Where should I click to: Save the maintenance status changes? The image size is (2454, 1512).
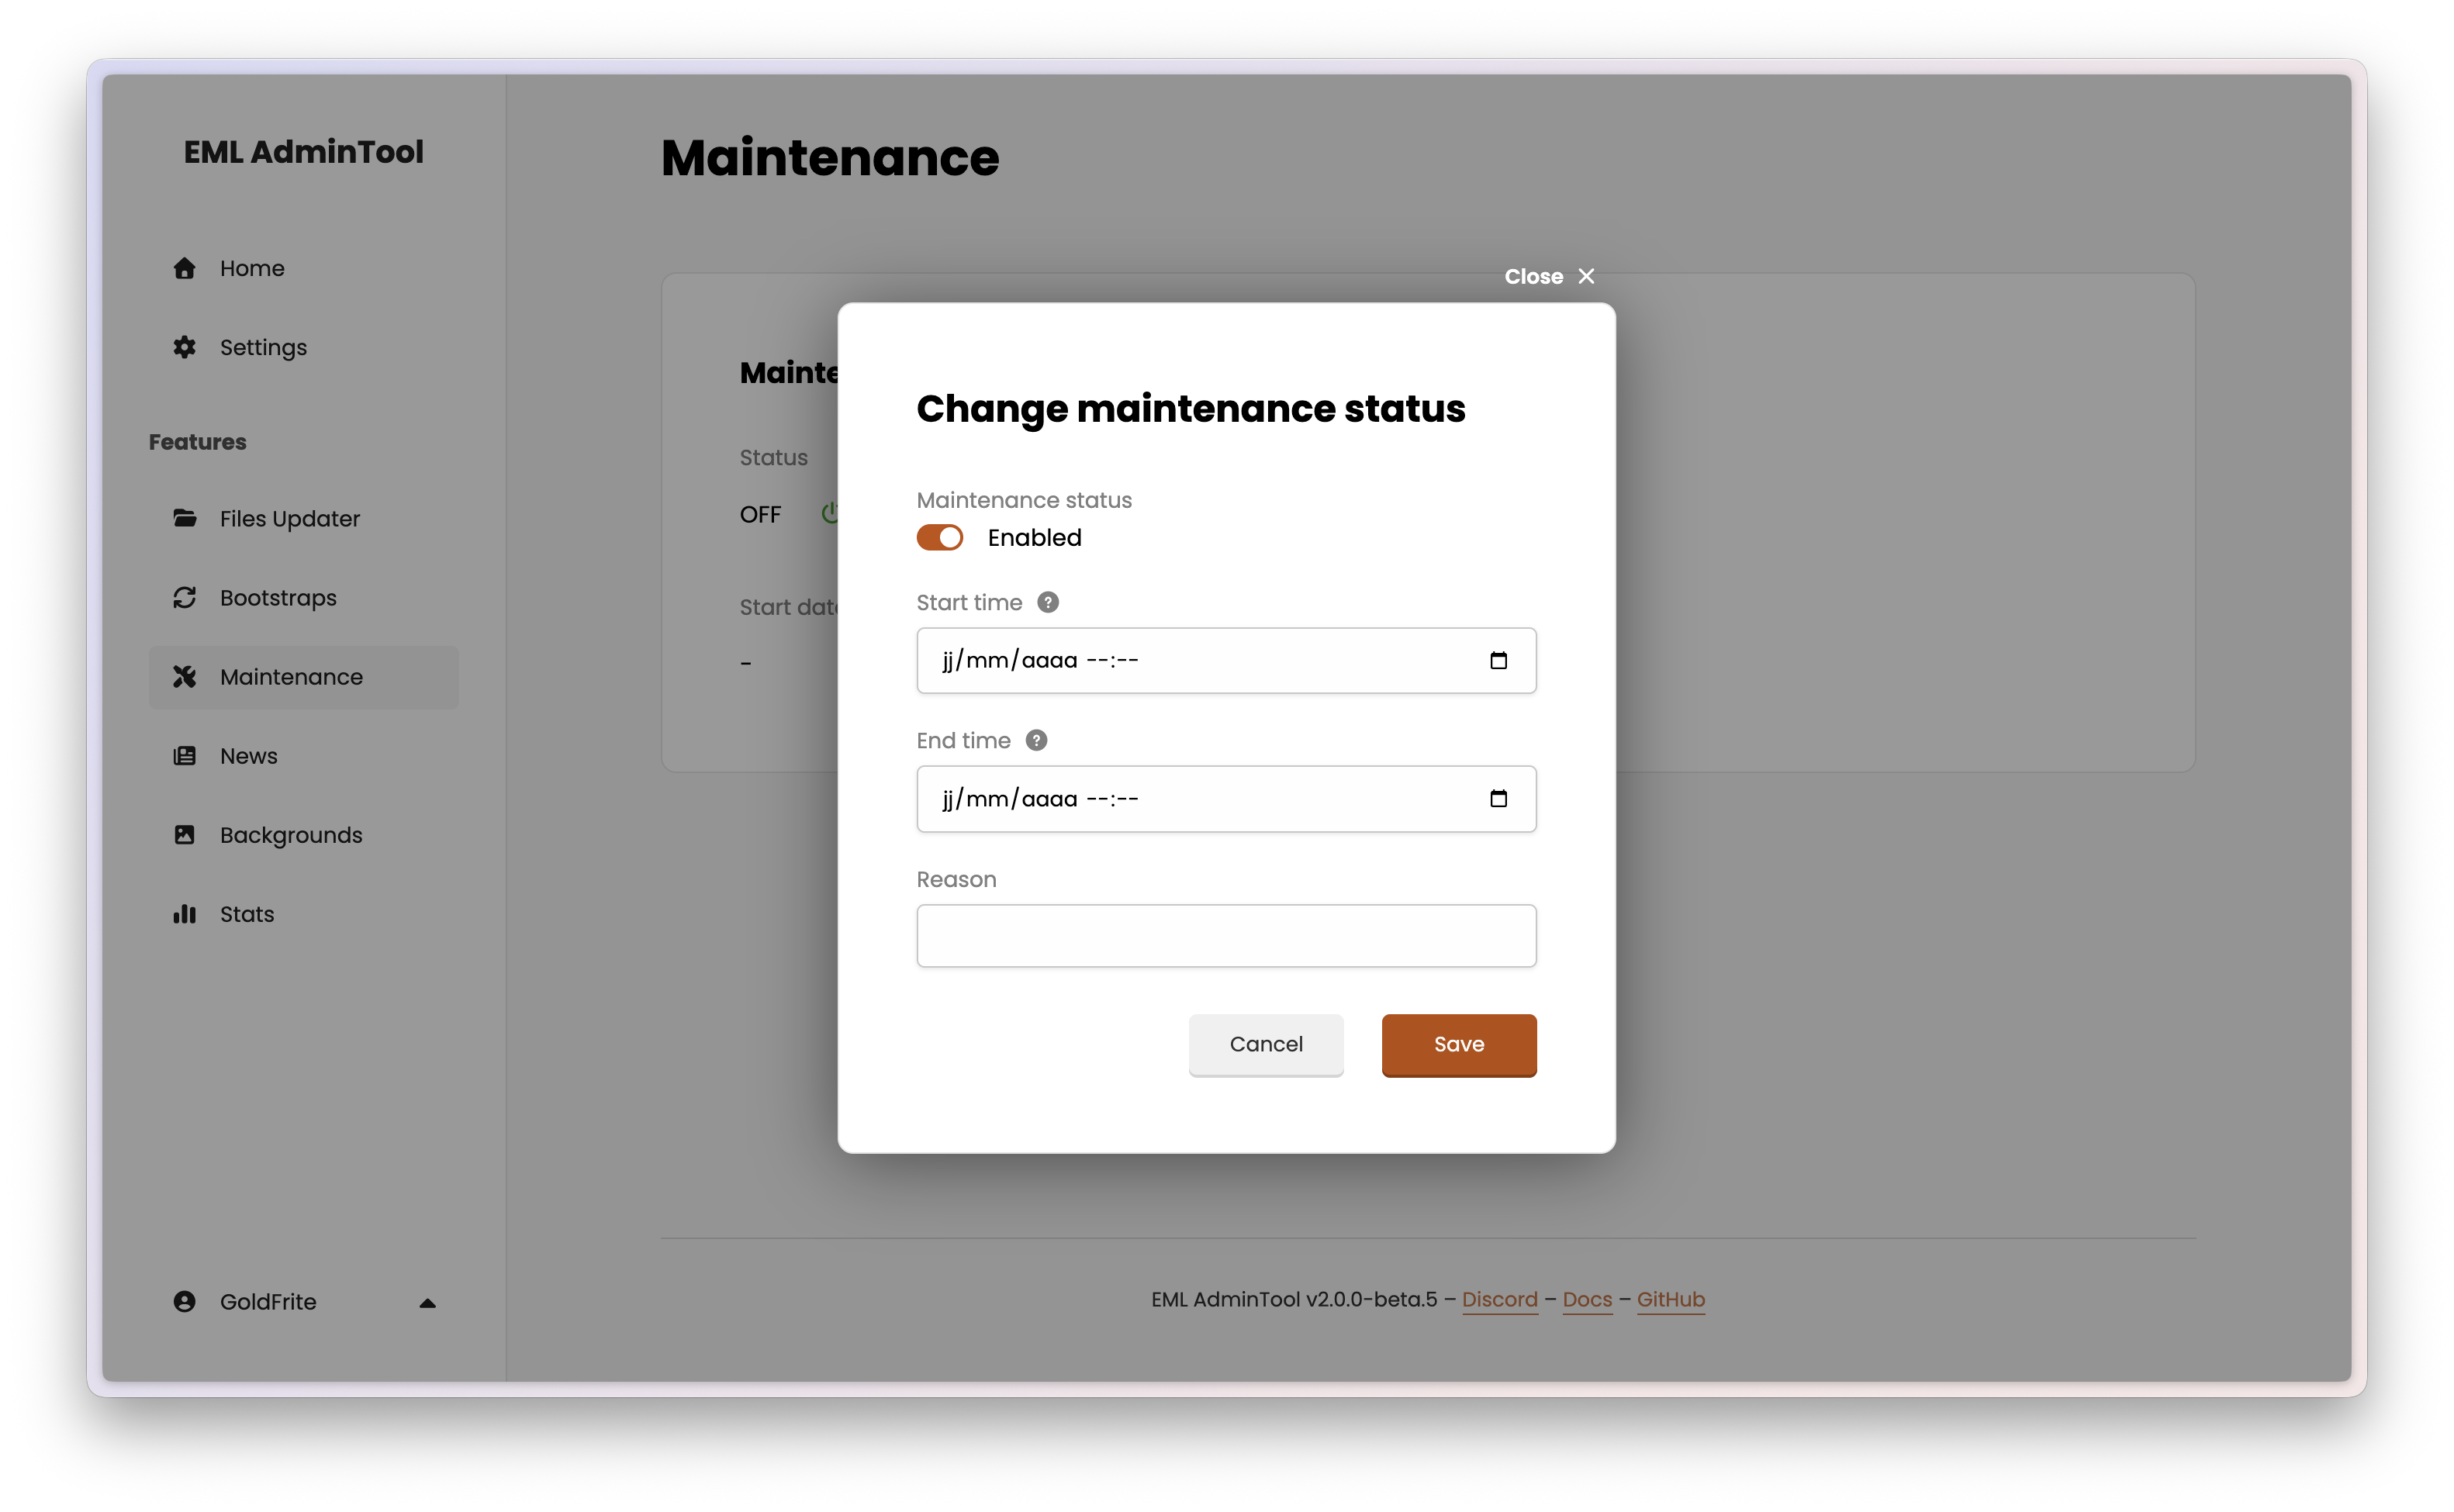click(1458, 1044)
